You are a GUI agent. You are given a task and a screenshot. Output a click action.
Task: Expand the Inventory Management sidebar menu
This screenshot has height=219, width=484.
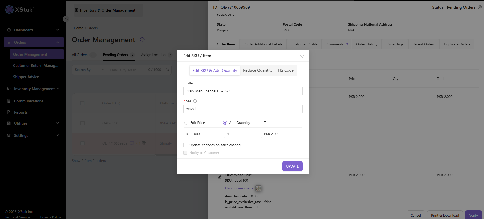coord(33,89)
